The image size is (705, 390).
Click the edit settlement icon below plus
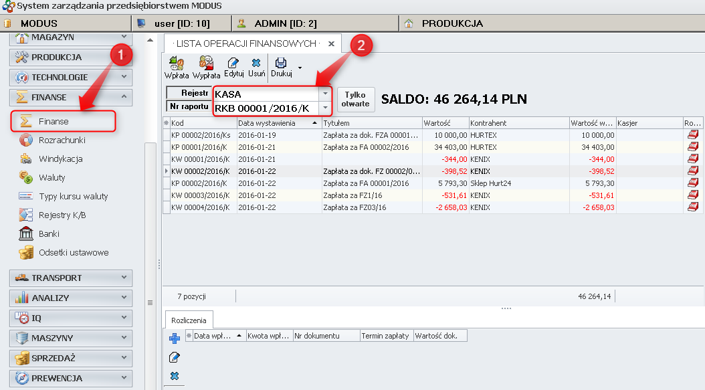pyautogui.click(x=175, y=357)
